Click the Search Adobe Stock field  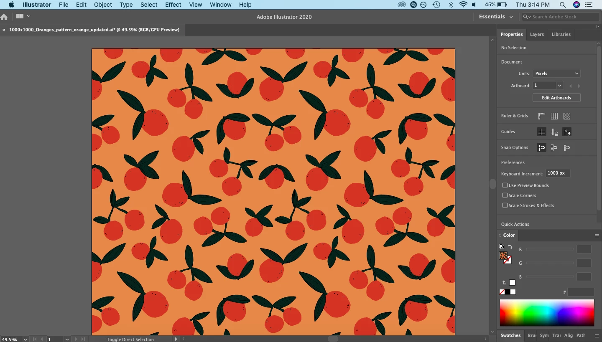561,17
